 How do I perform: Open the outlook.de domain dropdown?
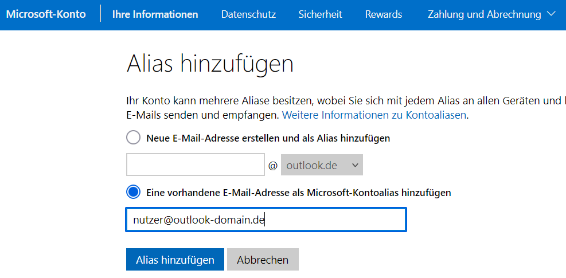click(x=322, y=165)
